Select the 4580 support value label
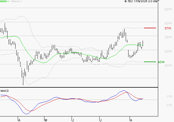Screen dimensions: 174x122 168,62
